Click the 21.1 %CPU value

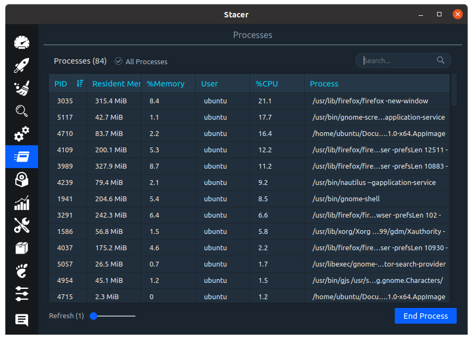click(x=265, y=101)
